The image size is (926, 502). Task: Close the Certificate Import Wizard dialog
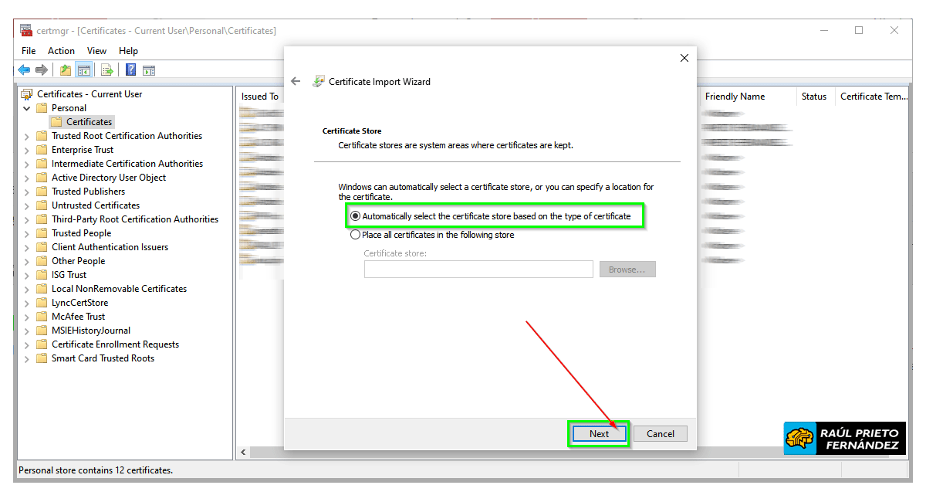coord(684,58)
